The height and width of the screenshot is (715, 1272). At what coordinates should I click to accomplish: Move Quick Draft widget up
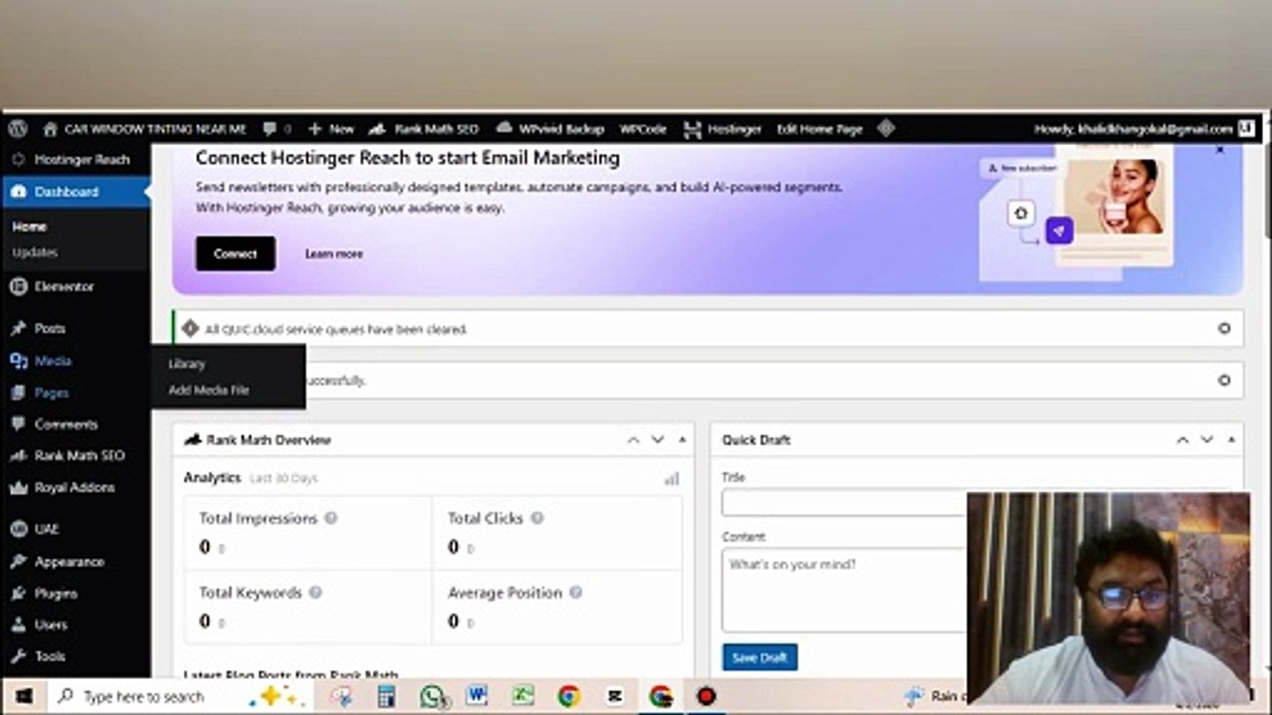[x=1183, y=440]
